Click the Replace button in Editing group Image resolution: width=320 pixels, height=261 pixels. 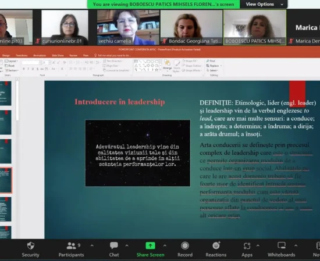coord(214,66)
